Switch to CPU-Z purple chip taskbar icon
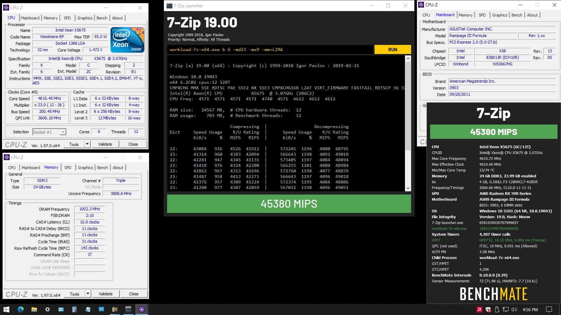The image size is (561, 315). tap(142, 309)
